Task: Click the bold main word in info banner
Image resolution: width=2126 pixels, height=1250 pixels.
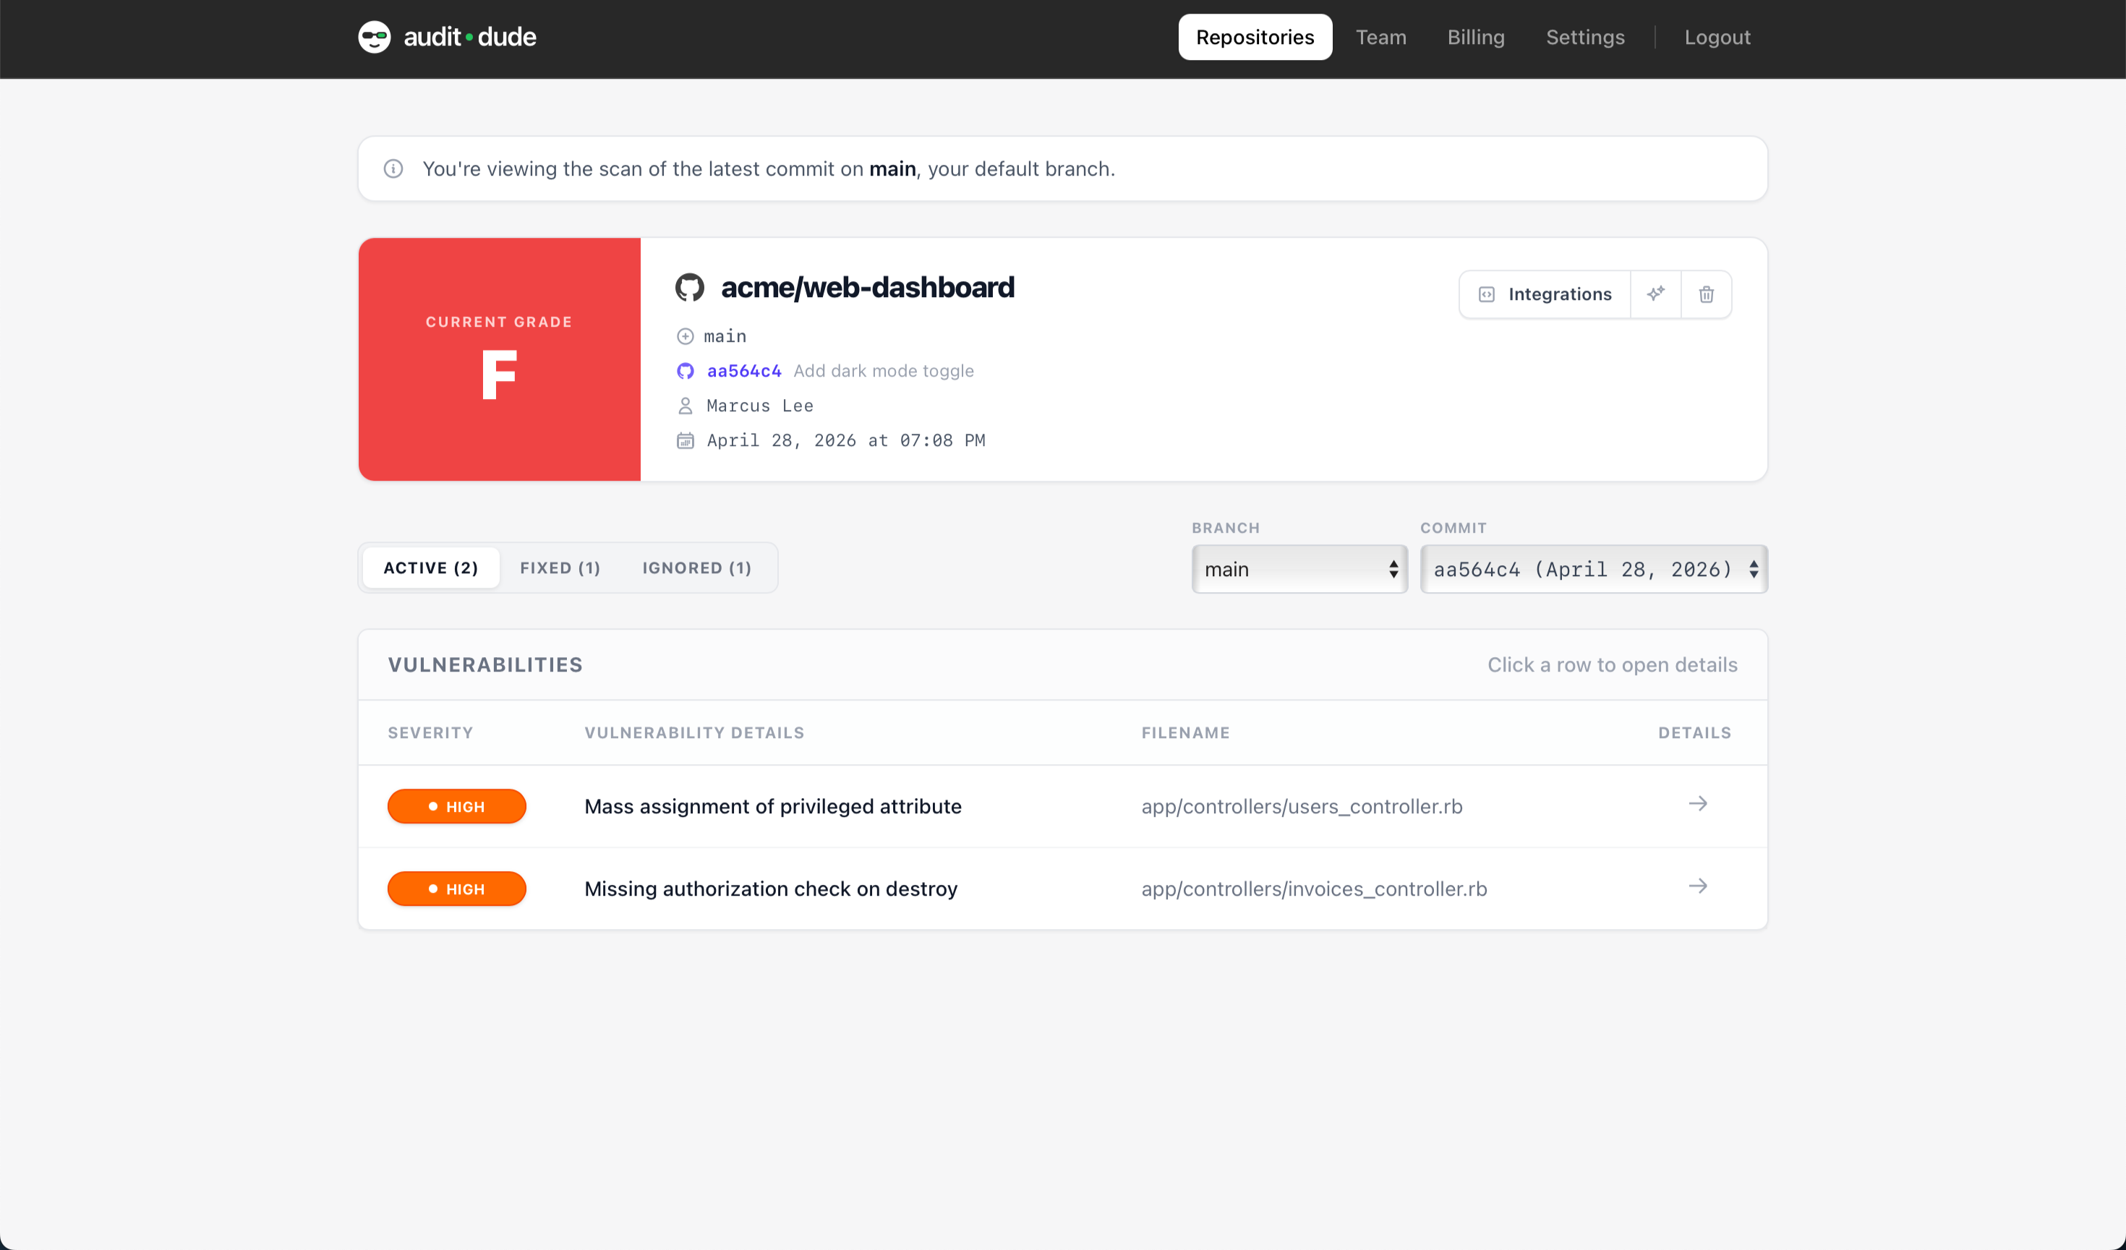Action: (892, 168)
